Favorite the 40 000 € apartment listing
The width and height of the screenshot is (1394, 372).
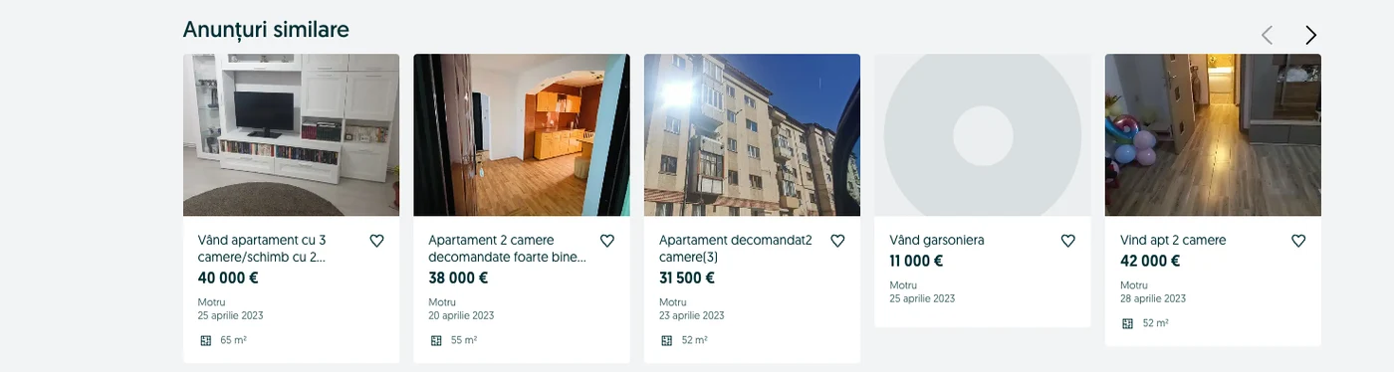[x=376, y=241]
